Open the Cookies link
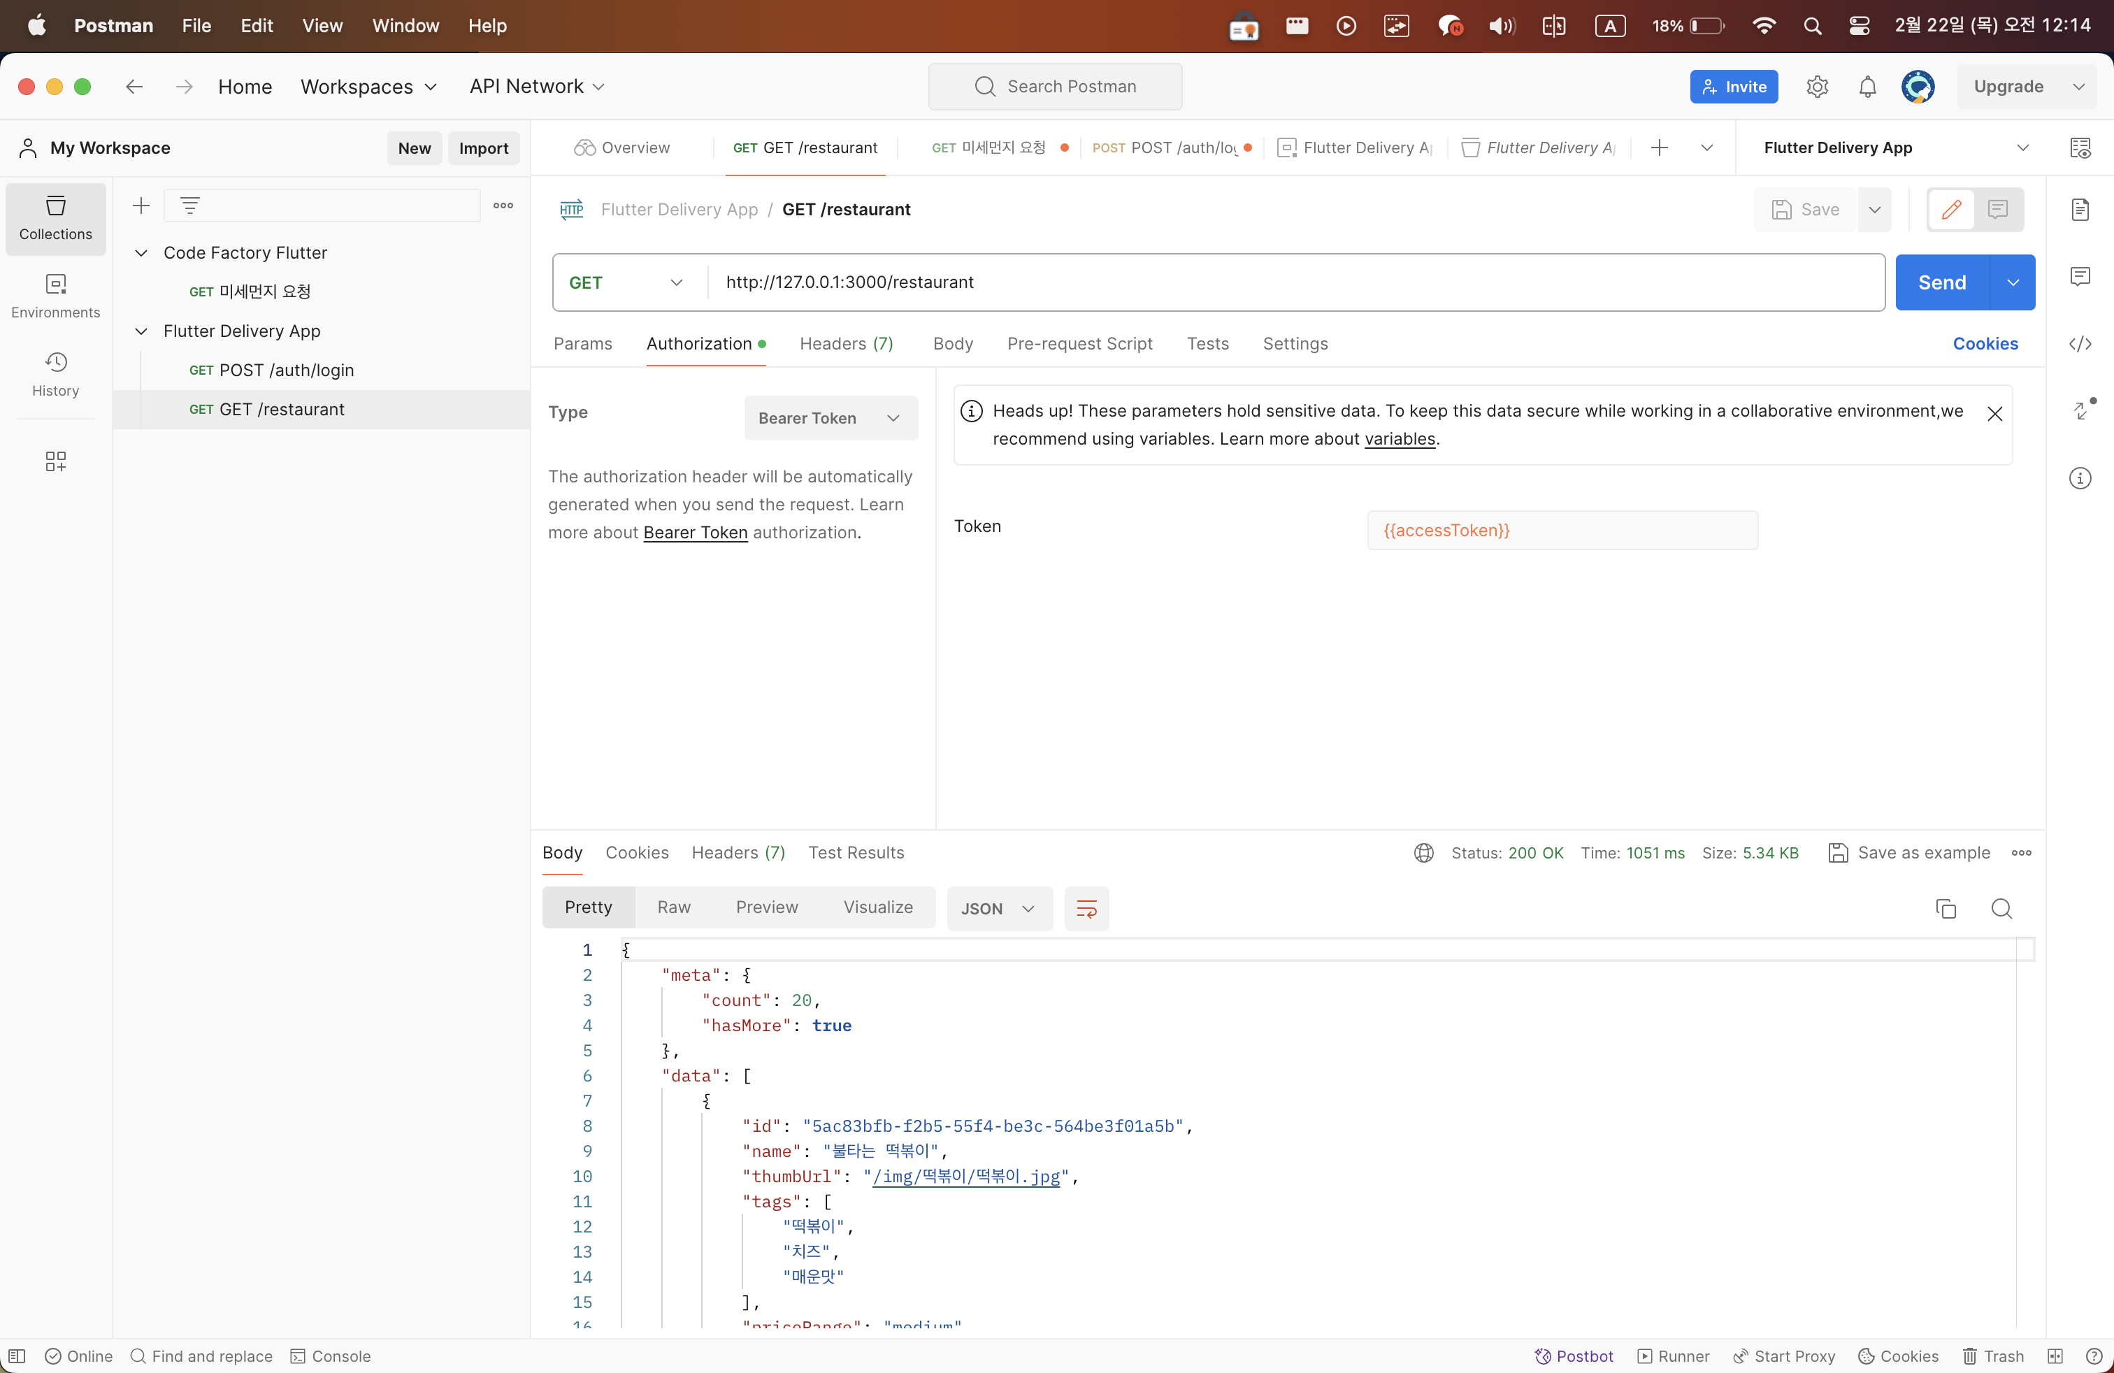Screen dimensions: 2114x1373 1984,344
